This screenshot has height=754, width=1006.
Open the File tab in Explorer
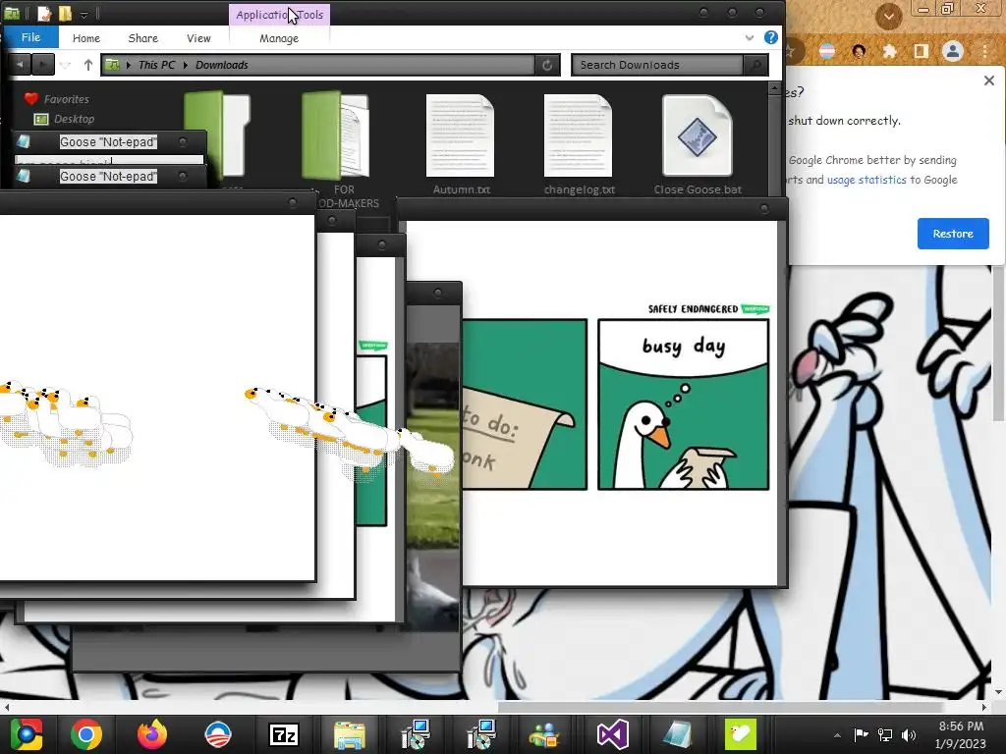[30, 37]
